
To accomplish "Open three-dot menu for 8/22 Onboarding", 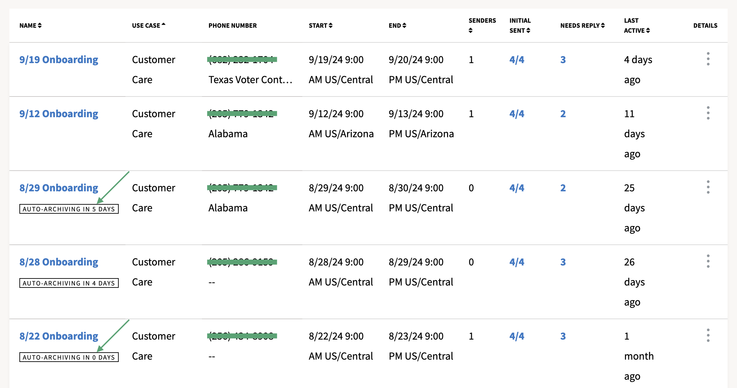I will click(708, 336).
